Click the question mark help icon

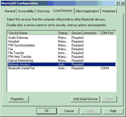click(118, 3)
